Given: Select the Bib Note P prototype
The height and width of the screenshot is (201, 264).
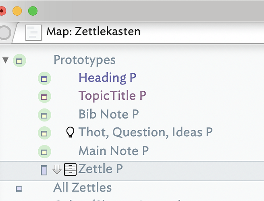Looking at the screenshot, I should (x=108, y=114).
